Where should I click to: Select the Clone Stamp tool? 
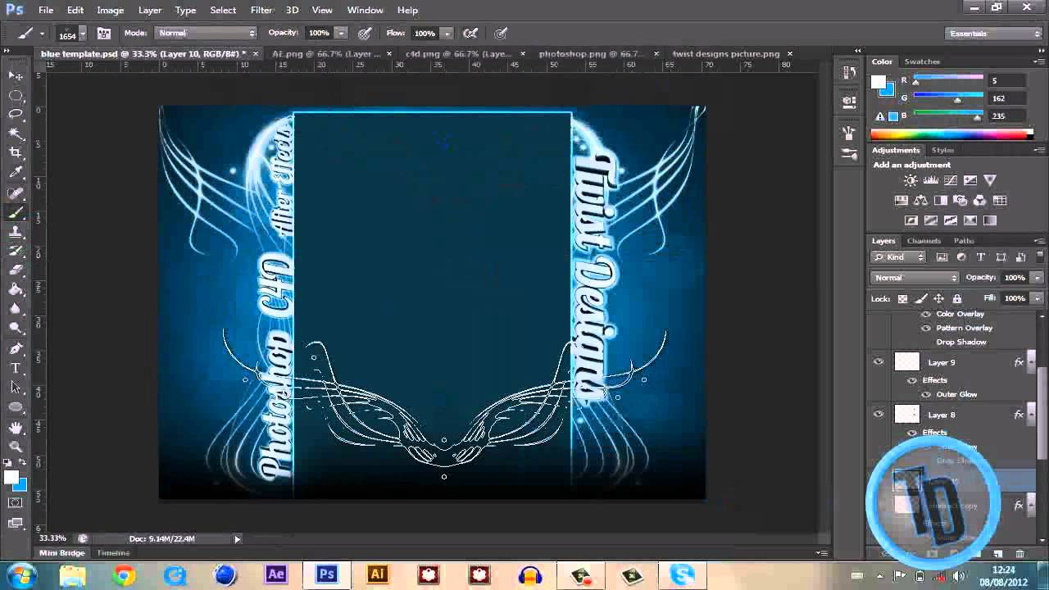(x=16, y=232)
